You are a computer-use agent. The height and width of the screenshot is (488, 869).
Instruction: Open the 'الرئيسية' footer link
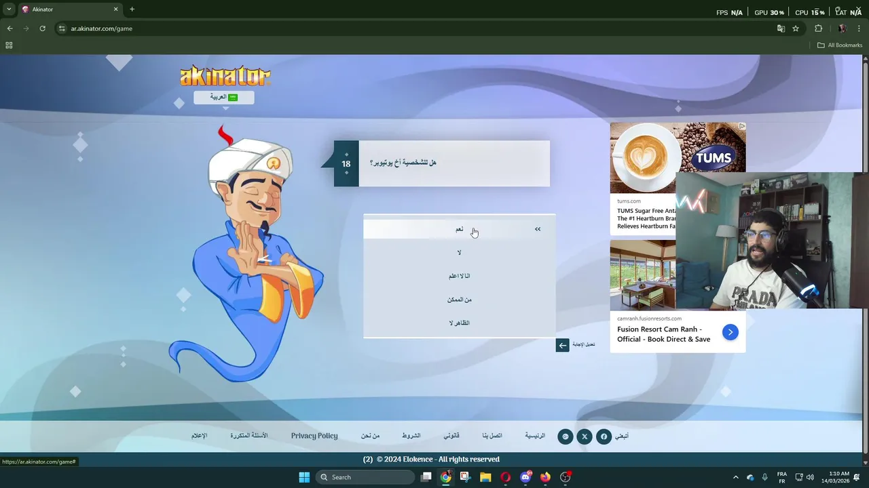[535, 436]
